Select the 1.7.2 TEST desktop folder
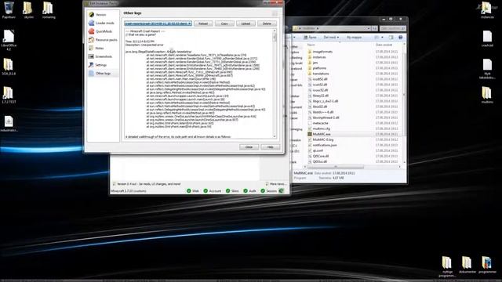 9,96
